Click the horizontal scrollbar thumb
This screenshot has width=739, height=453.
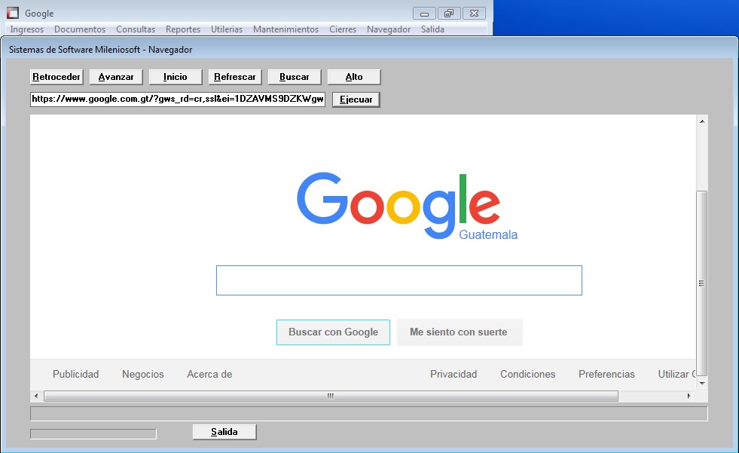point(331,396)
